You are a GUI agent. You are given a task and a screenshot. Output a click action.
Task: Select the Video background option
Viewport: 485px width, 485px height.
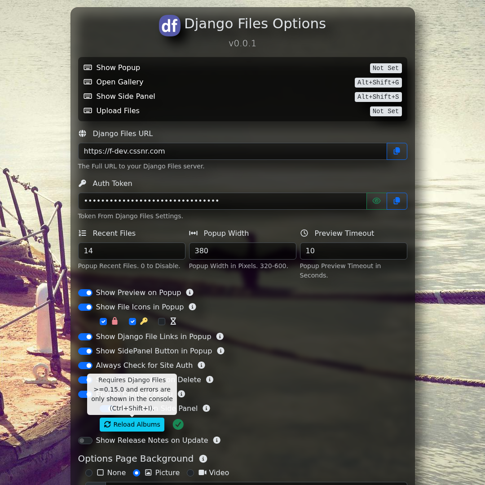[x=190, y=473]
